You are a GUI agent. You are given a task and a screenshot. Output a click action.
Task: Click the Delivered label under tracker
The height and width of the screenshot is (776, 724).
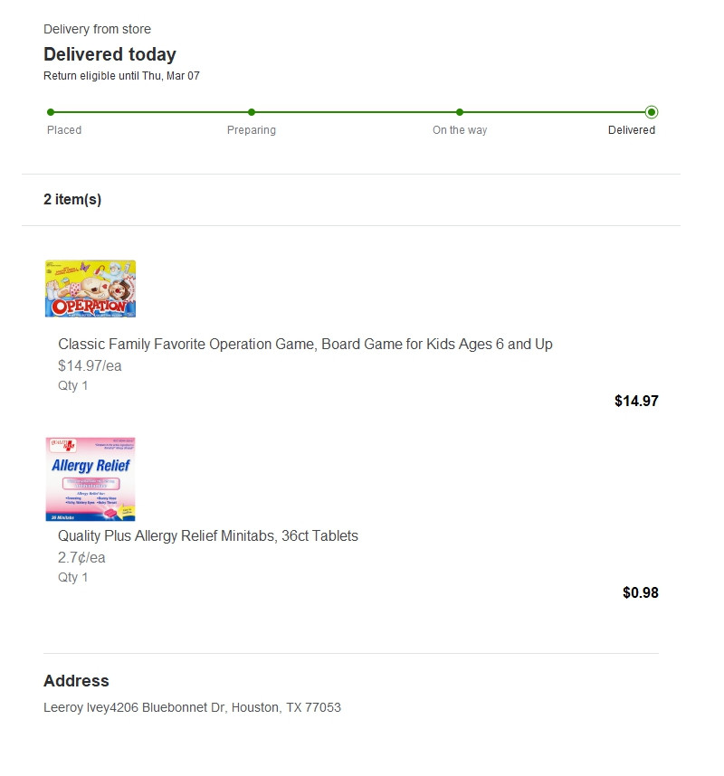tap(632, 130)
